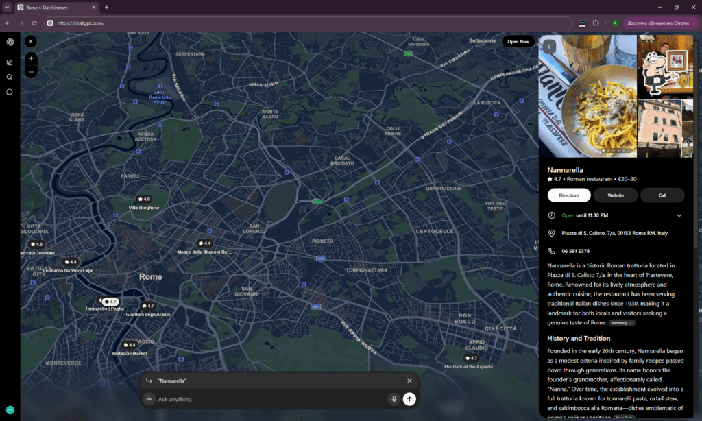
Task: Open search chats sidebar icon
Action: (x=10, y=77)
